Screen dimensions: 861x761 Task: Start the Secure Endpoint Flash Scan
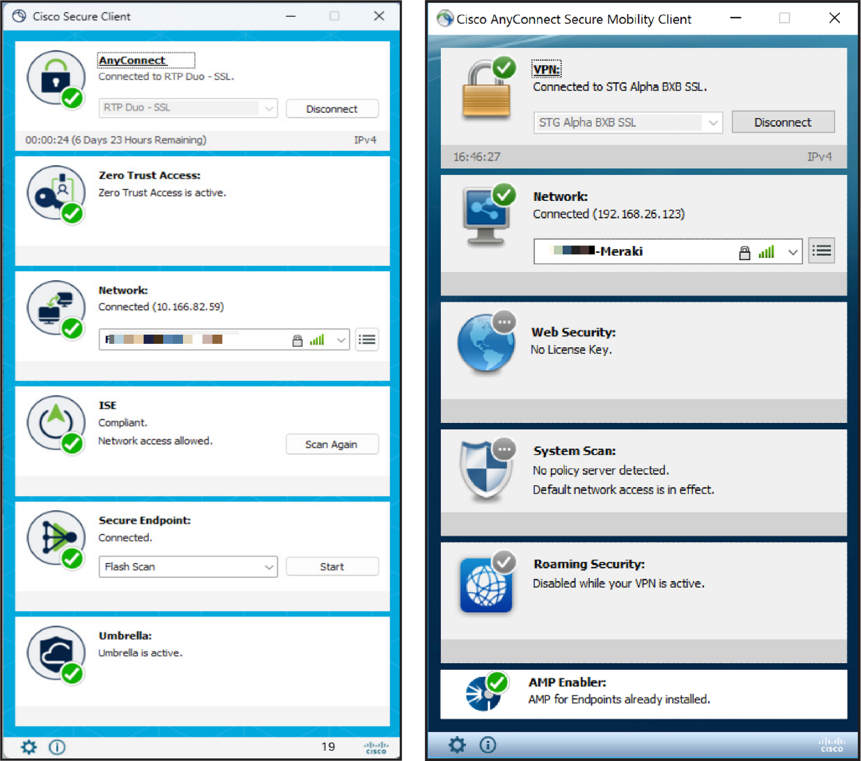(x=332, y=567)
